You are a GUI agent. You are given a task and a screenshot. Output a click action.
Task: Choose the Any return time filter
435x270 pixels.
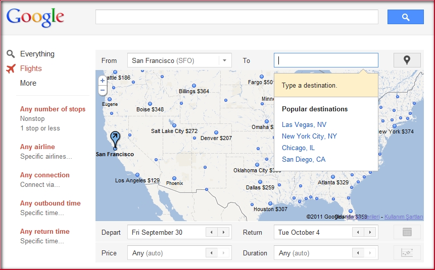tap(44, 232)
